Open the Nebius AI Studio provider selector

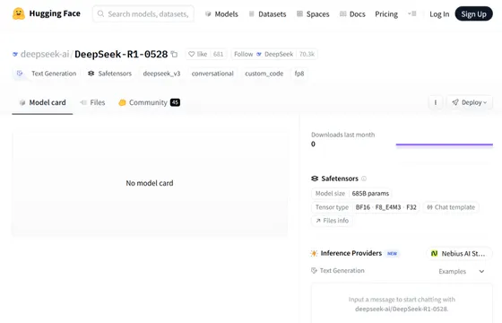coord(459,253)
